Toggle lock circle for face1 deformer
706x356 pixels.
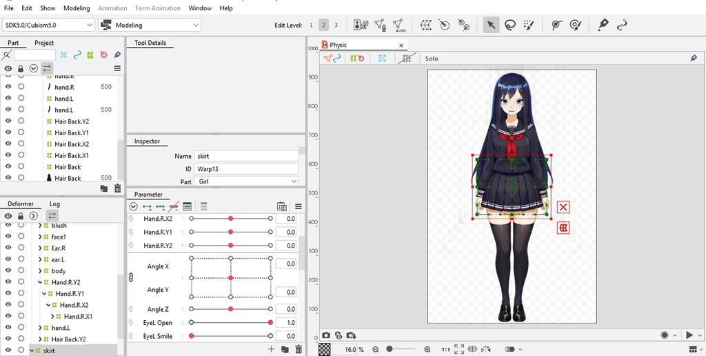21,237
